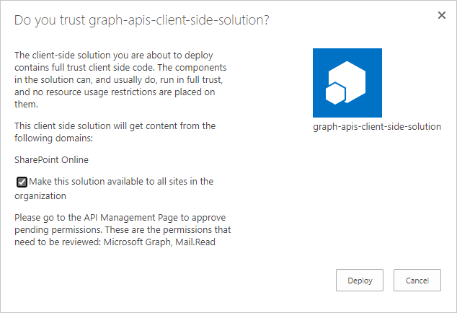Click the 'Microsoft Graph, Mail.Read' permissions line

(x=159, y=242)
